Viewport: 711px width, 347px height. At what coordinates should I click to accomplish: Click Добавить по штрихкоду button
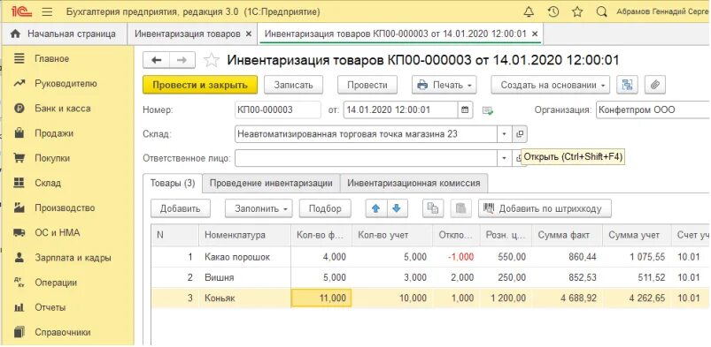tap(545, 208)
